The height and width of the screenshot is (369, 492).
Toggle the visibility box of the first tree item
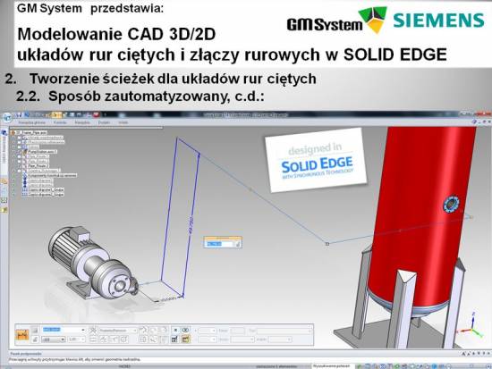pos(20,138)
